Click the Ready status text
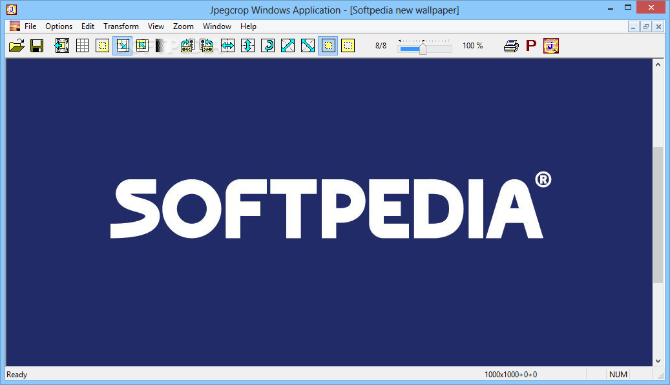670x385 pixels. click(x=17, y=374)
